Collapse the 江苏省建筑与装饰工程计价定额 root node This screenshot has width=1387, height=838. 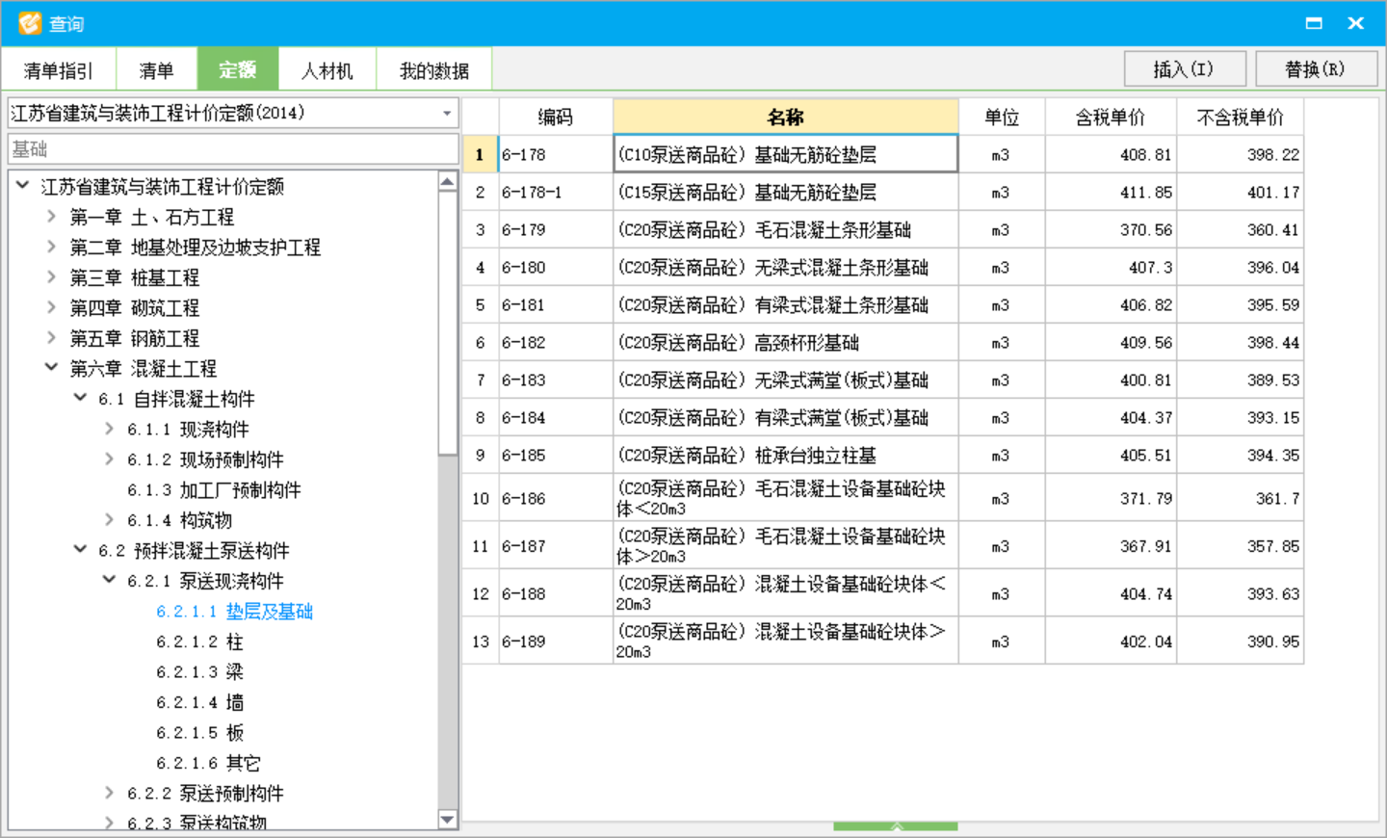(22, 186)
